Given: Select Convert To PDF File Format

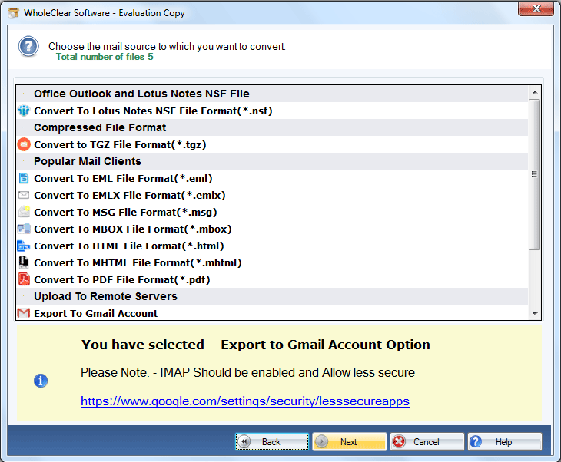Looking at the screenshot, I should (x=272, y=279).
